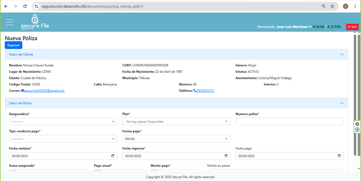
Task: Collapse the Datos del Cliente section
Action: (x=342, y=54)
